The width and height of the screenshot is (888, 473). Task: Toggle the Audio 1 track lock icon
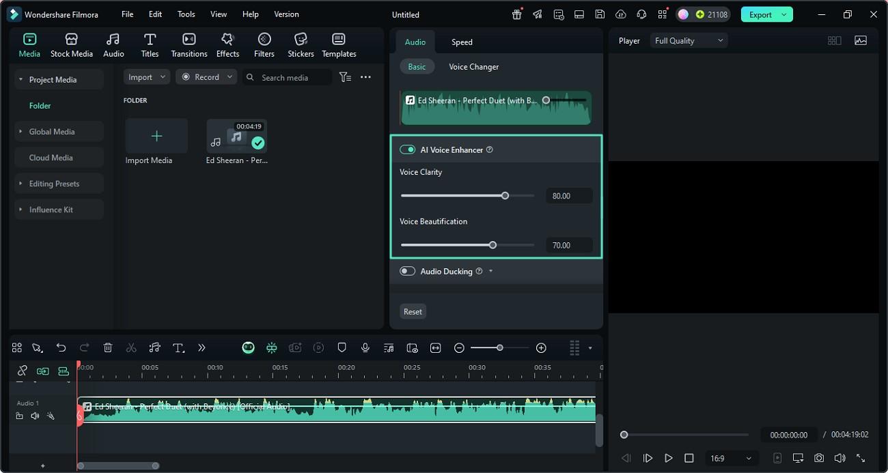point(20,416)
